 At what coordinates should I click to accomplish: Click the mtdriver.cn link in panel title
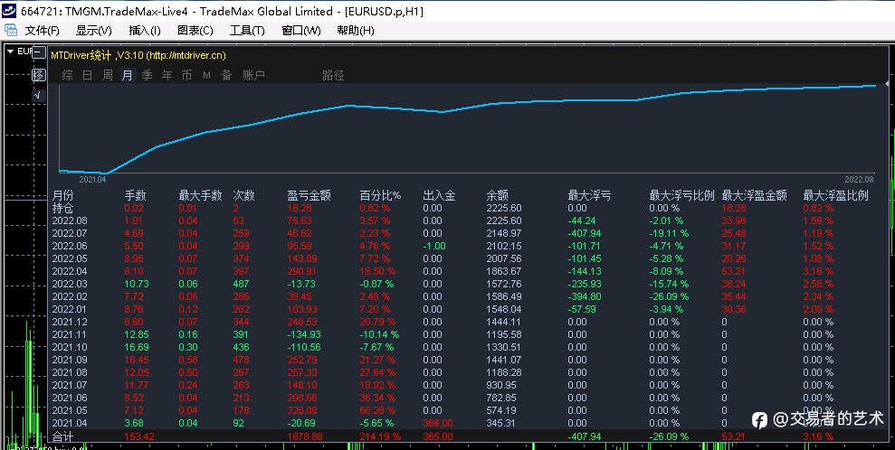coord(186,55)
